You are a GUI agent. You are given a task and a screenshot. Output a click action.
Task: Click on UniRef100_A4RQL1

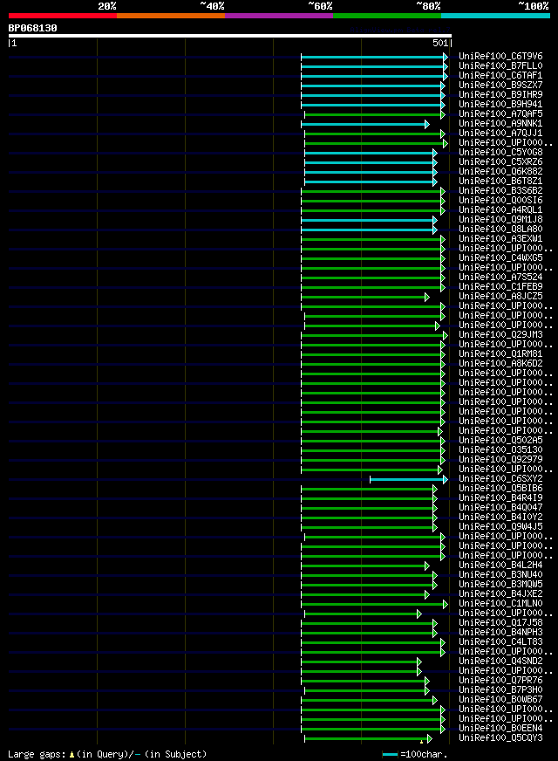(x=500, y=210)
